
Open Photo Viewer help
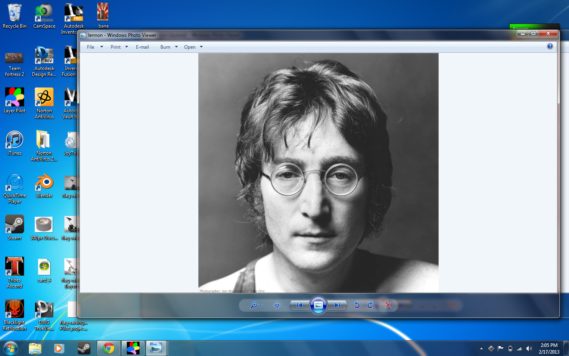[550, 46]
